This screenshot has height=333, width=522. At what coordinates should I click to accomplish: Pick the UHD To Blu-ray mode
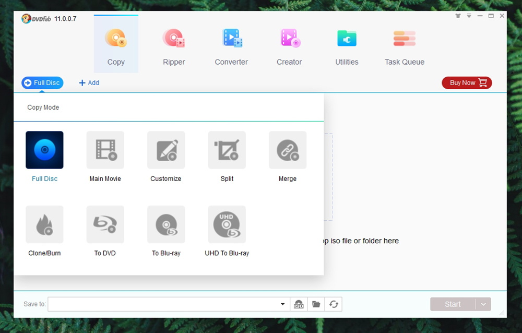227,224
